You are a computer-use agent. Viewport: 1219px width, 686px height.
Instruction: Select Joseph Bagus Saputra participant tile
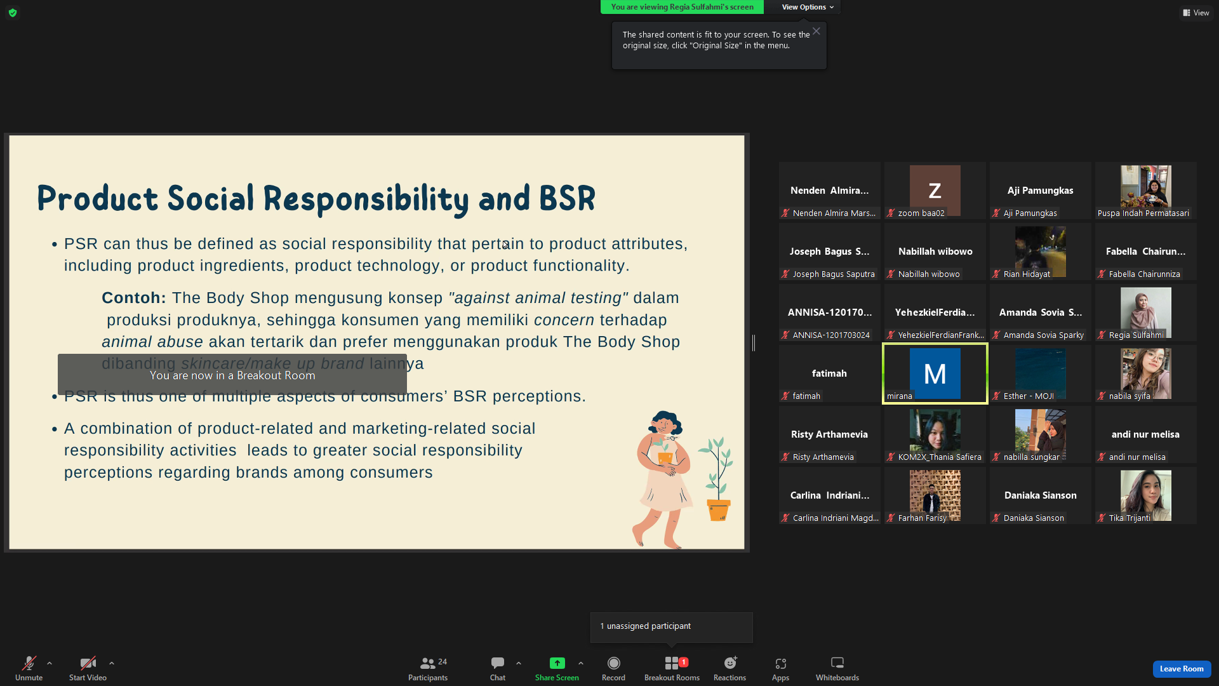tap(830, 252)
